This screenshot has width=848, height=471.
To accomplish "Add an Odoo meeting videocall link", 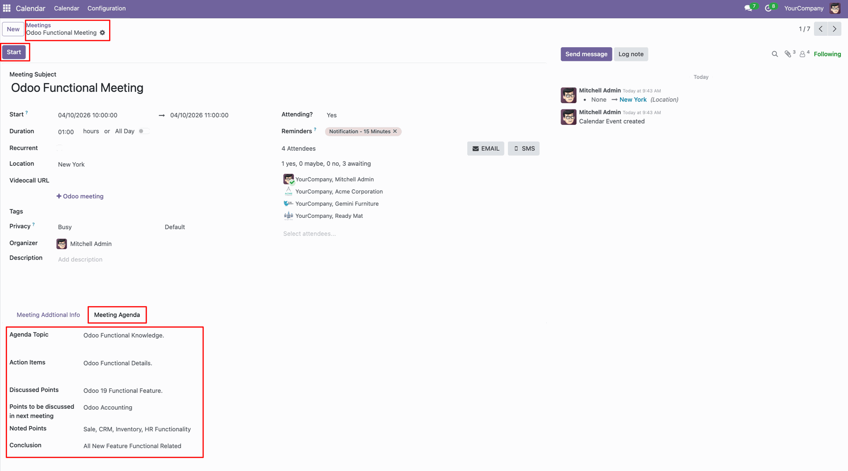I will pyautogui.click(x=80, y=196).
